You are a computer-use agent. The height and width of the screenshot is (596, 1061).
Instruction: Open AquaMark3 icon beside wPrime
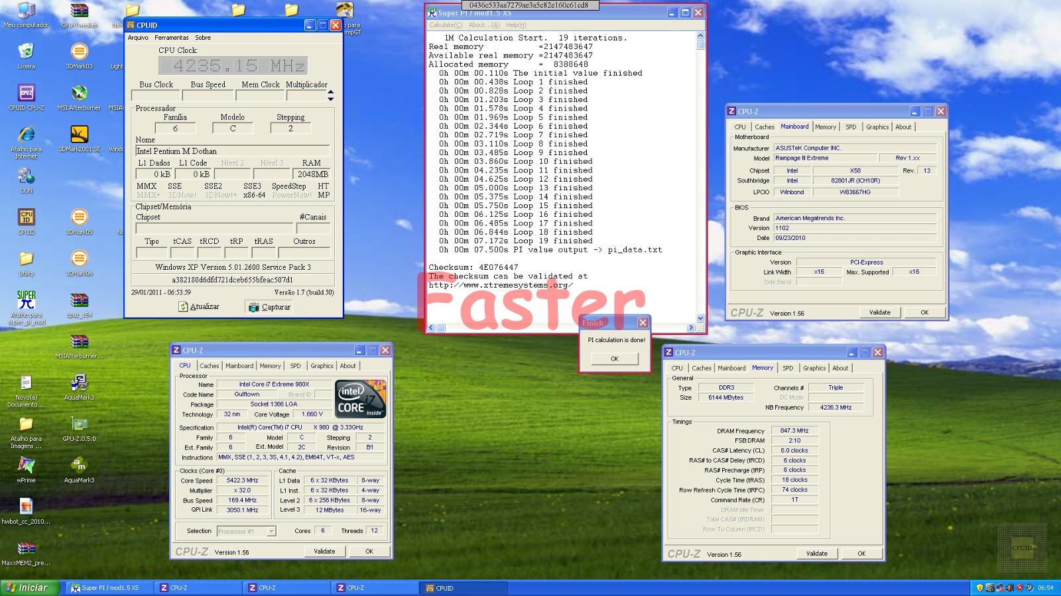(x=79, y=470)
